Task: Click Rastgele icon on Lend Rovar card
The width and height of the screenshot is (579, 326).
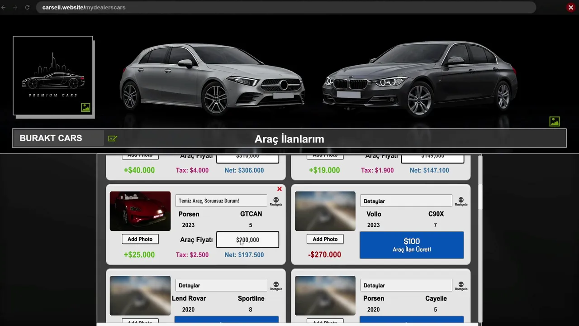Action: (276, 286)
